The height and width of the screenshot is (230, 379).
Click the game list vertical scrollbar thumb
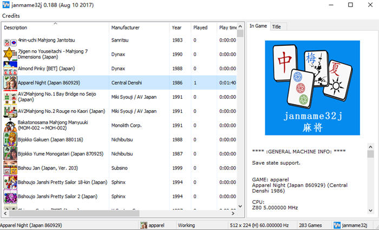click(240, 33)
